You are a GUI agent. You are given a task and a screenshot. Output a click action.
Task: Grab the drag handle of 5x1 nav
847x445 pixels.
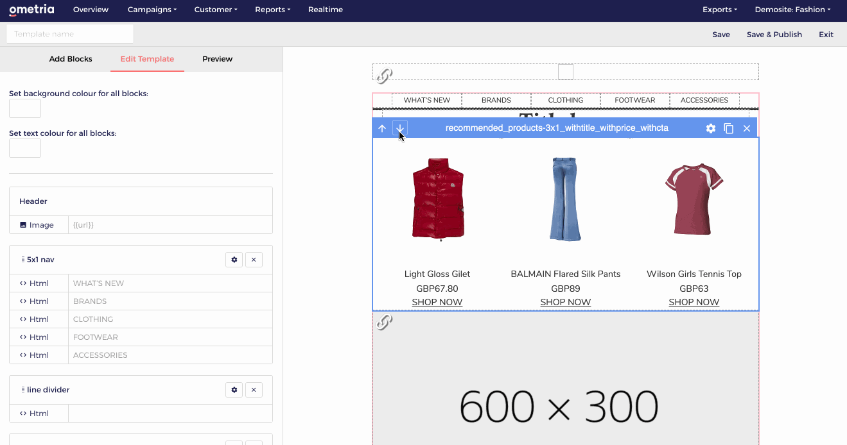point(23,260)
